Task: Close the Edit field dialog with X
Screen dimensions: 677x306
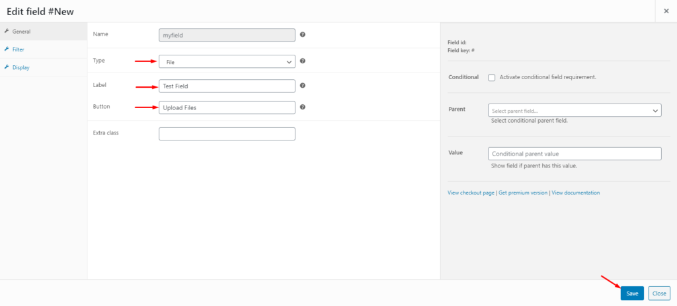Action: point(665,11)
